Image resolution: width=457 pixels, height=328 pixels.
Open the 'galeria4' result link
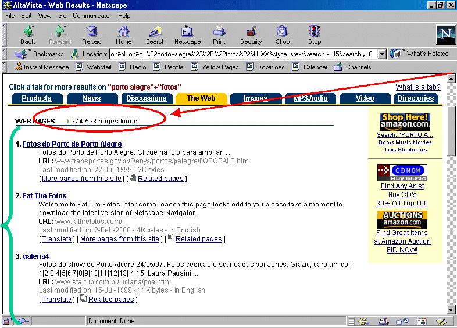pyautogui.click(x=36, y=256)
